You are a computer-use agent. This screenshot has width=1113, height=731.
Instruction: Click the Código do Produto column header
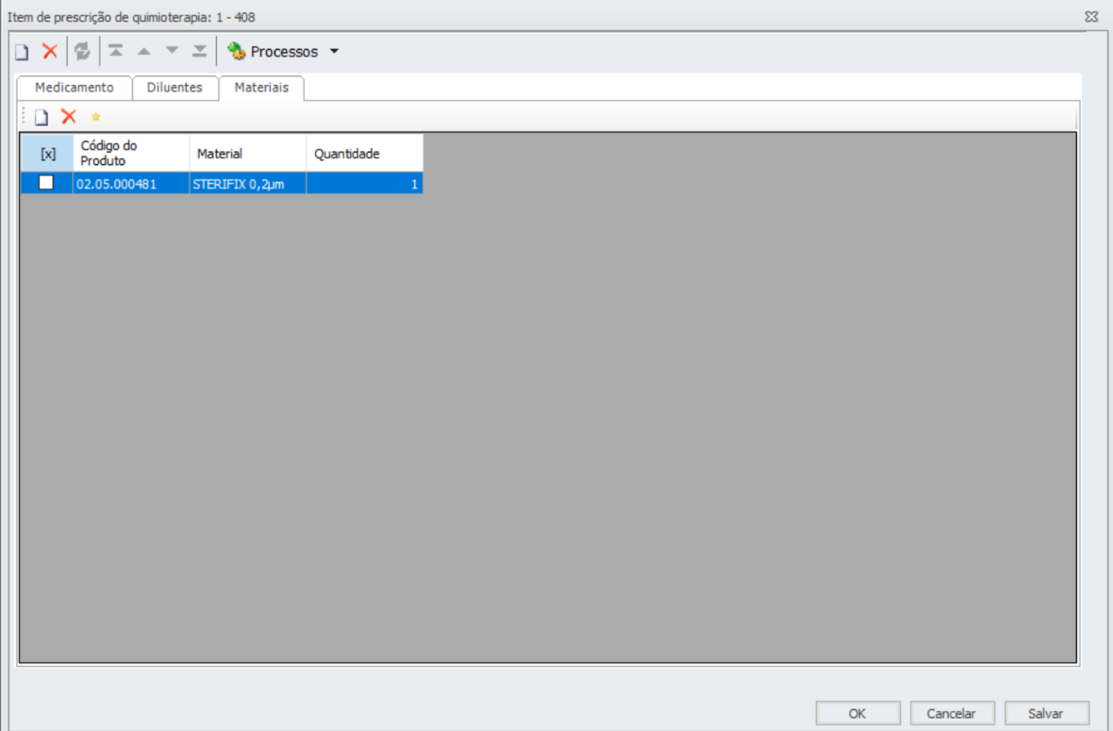tap(131, 154)
